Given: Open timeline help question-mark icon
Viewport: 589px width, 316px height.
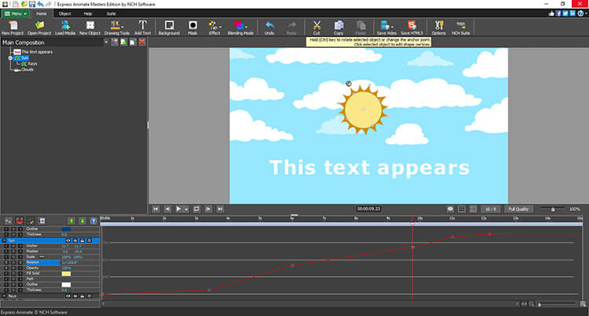Looking at the screenshot, I should coord(93,221).
